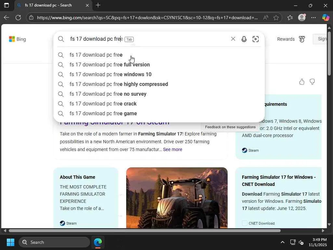
Task: Choose suggestion ending 'crack'
Action: [159, 104]
